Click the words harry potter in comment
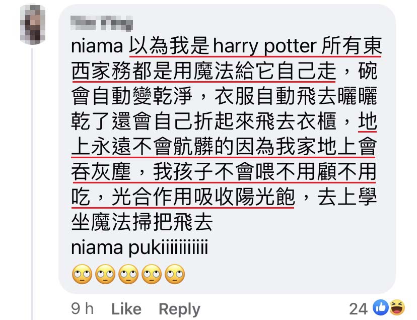This screenshot has width=417, height=320. pos(265,46)
